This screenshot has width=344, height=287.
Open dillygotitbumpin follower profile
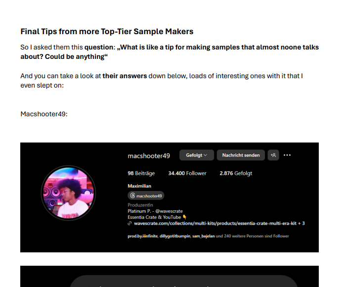175,236
